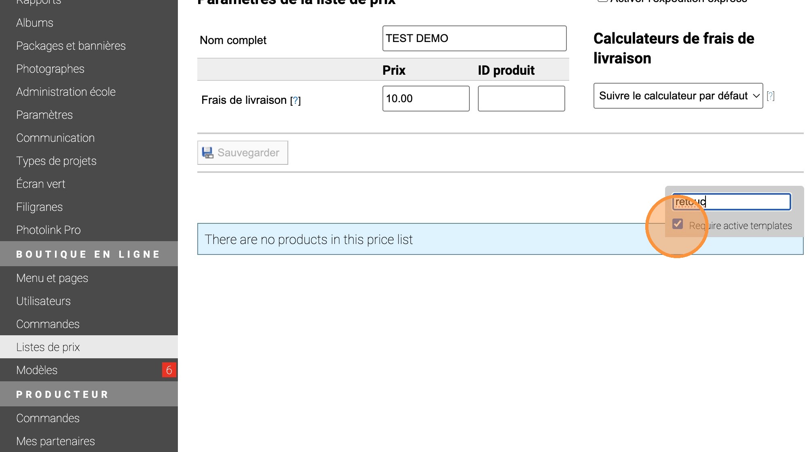Click the help icon beside calculator dropdown
The width and height of the screenshot is (809, 452).
pos(771,96)
